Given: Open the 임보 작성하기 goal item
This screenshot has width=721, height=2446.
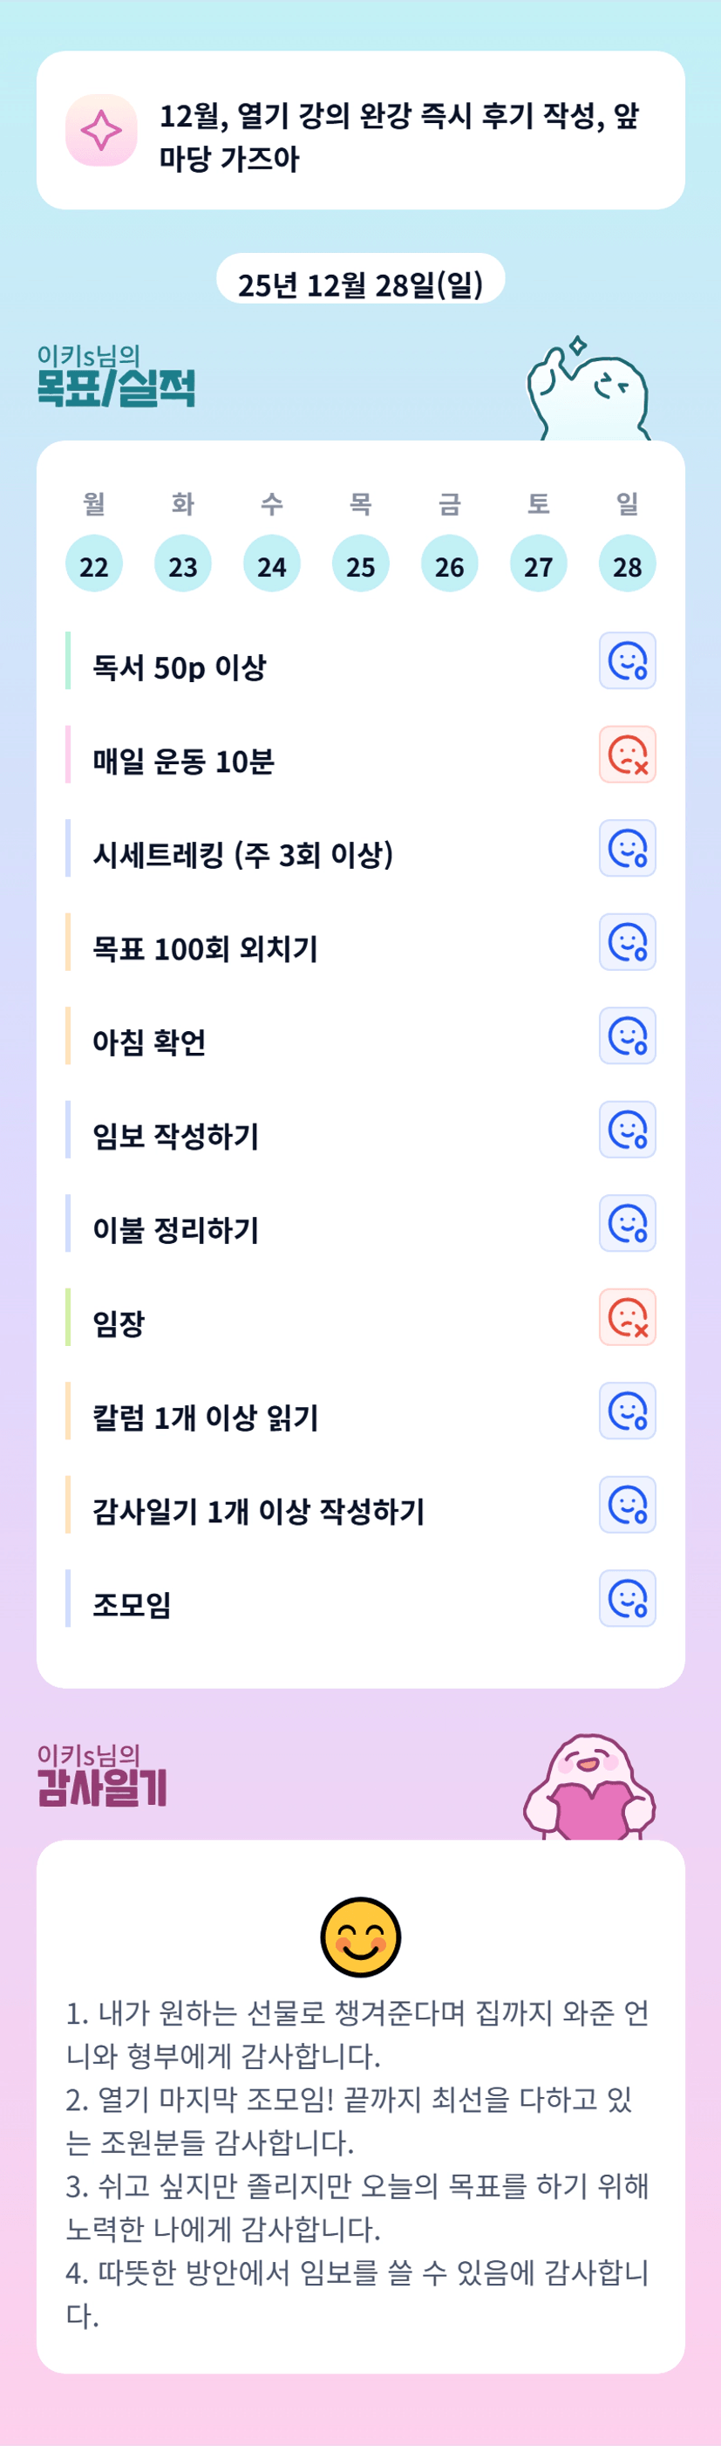Looking at the screenshot, I should point(175,1136).
